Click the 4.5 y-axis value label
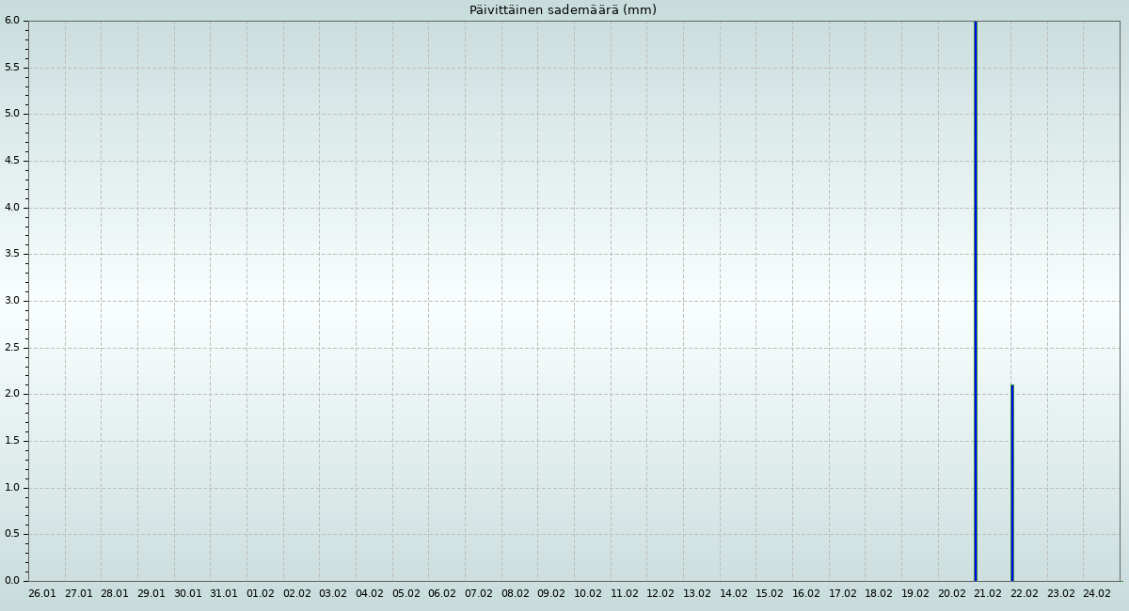Screen dimensions: 1129x611 11,161
